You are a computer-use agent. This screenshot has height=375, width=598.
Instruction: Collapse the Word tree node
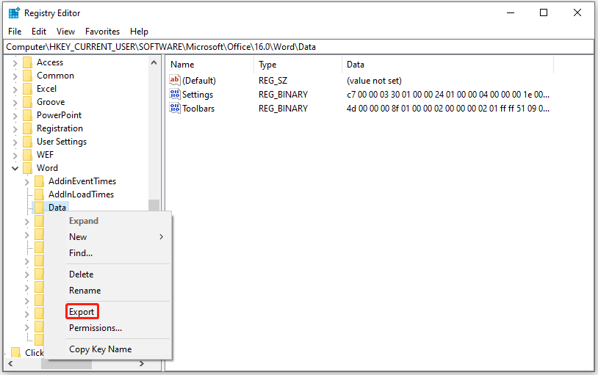[x=15, y=168]
